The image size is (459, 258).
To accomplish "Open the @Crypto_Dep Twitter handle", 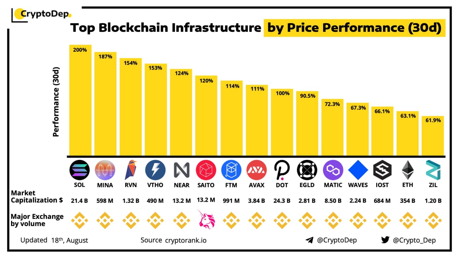I will [x=415, y=240].
